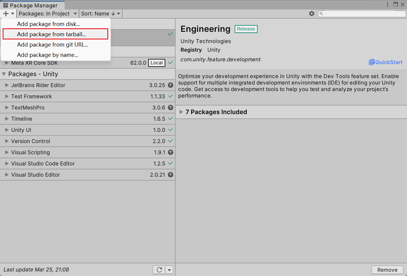The height and width of the screenshot is (276, 407).
Task: Open the window kebab options menu
Action: [388, 4]
